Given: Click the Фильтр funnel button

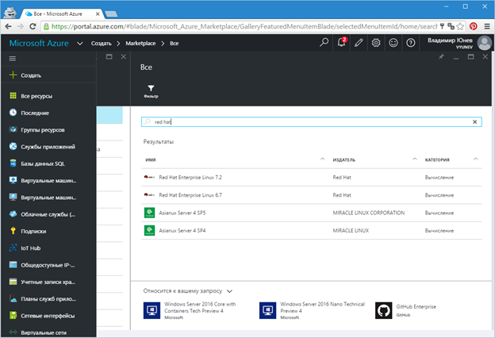Looking at the screenshot, I should [151, 91].
